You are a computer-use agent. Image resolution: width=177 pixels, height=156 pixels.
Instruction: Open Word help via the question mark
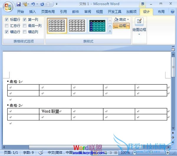click(173, 11)
